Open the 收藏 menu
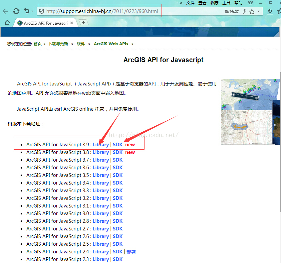The image size is (281, 263). tap(214, 3)
